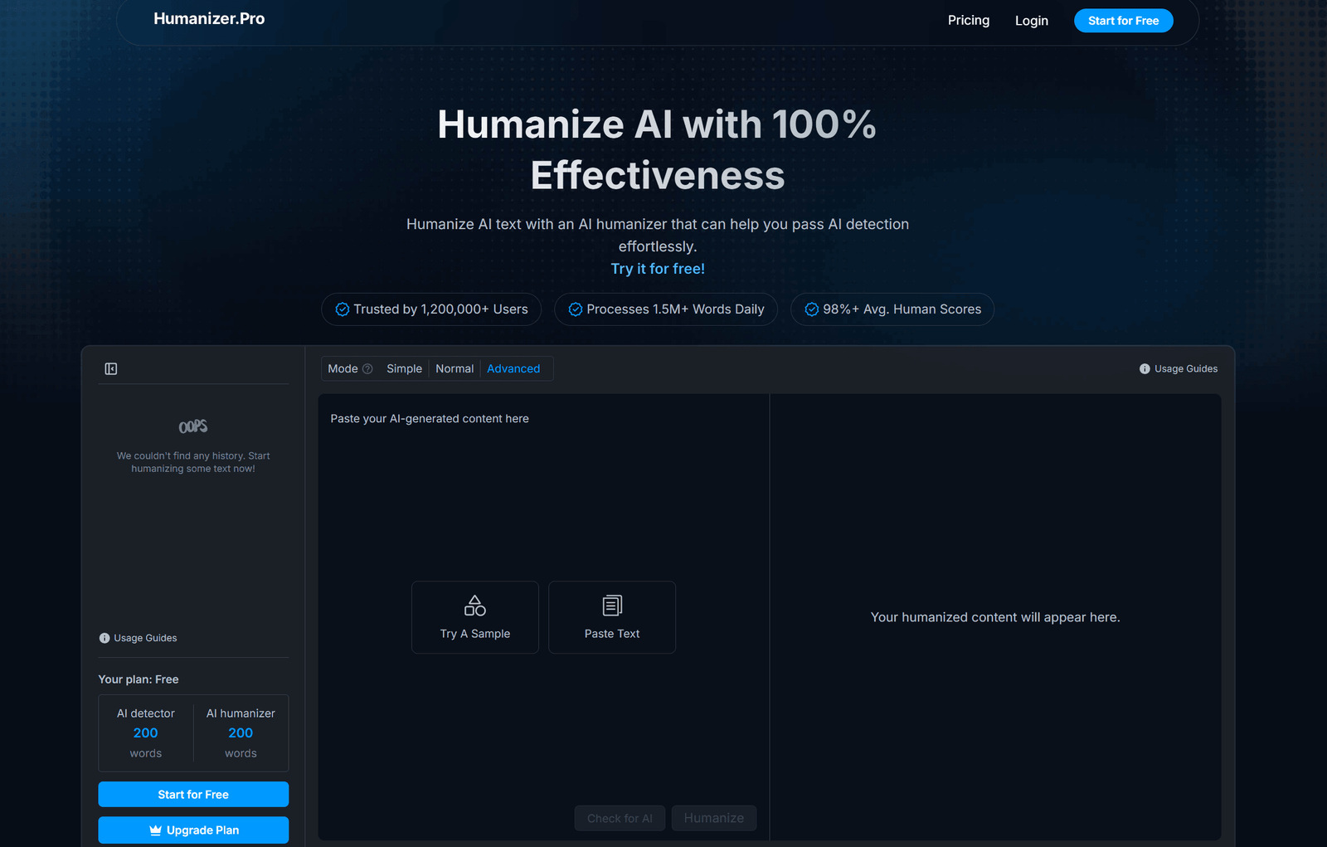Screen dimensions: 1327x847
Task: Click the checkmark icon for 98%+ Human Scores
Action: (811, 309)
